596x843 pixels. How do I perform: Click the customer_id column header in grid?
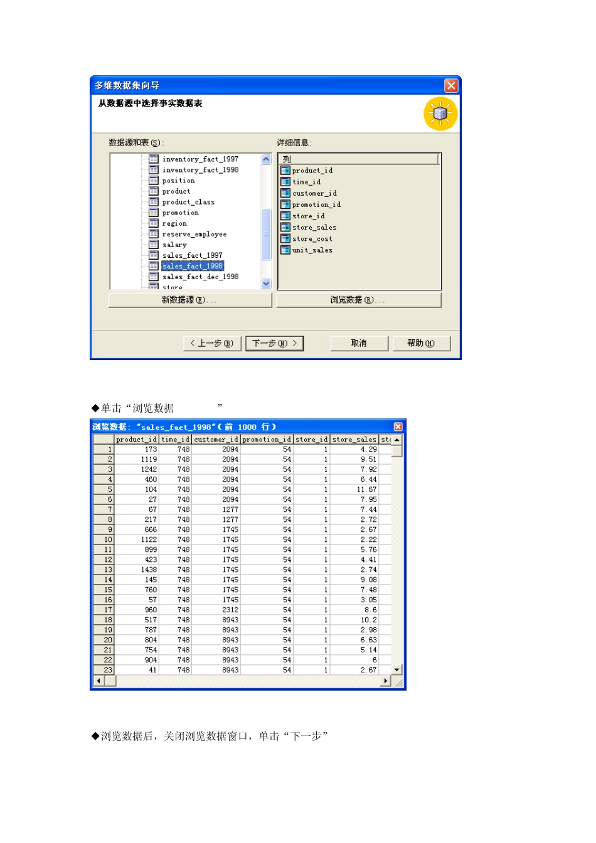tap(216, 440)
